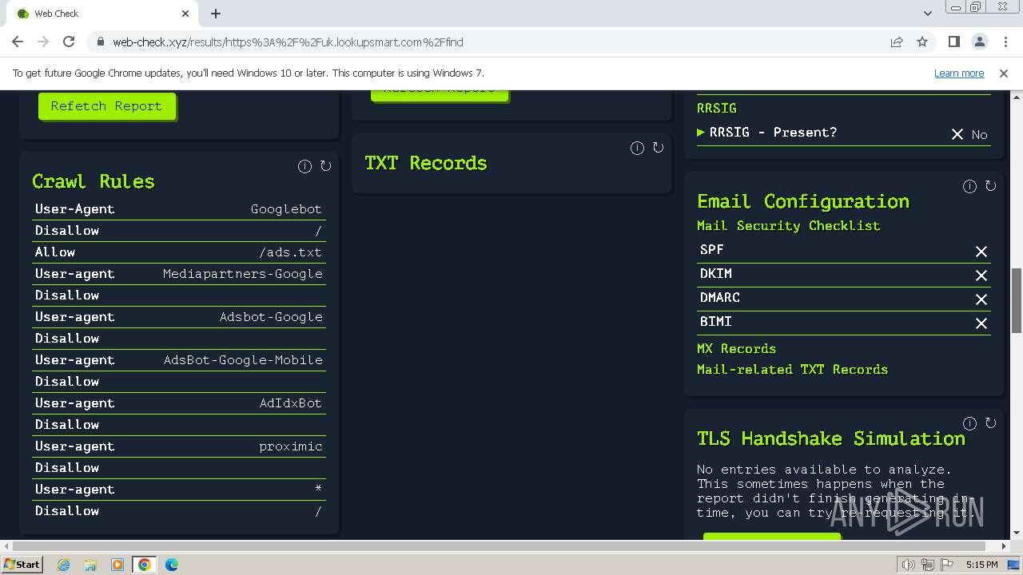Refresh the Crawl Rules card
This screenshot has width=1023, height=575.
325,166
